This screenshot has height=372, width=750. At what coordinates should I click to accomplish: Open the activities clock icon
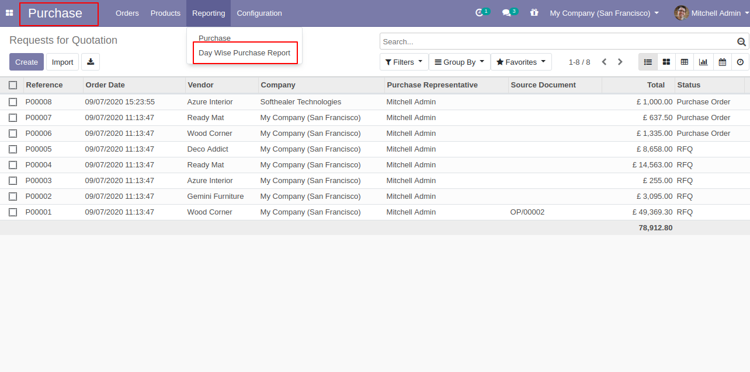[480, 13]
